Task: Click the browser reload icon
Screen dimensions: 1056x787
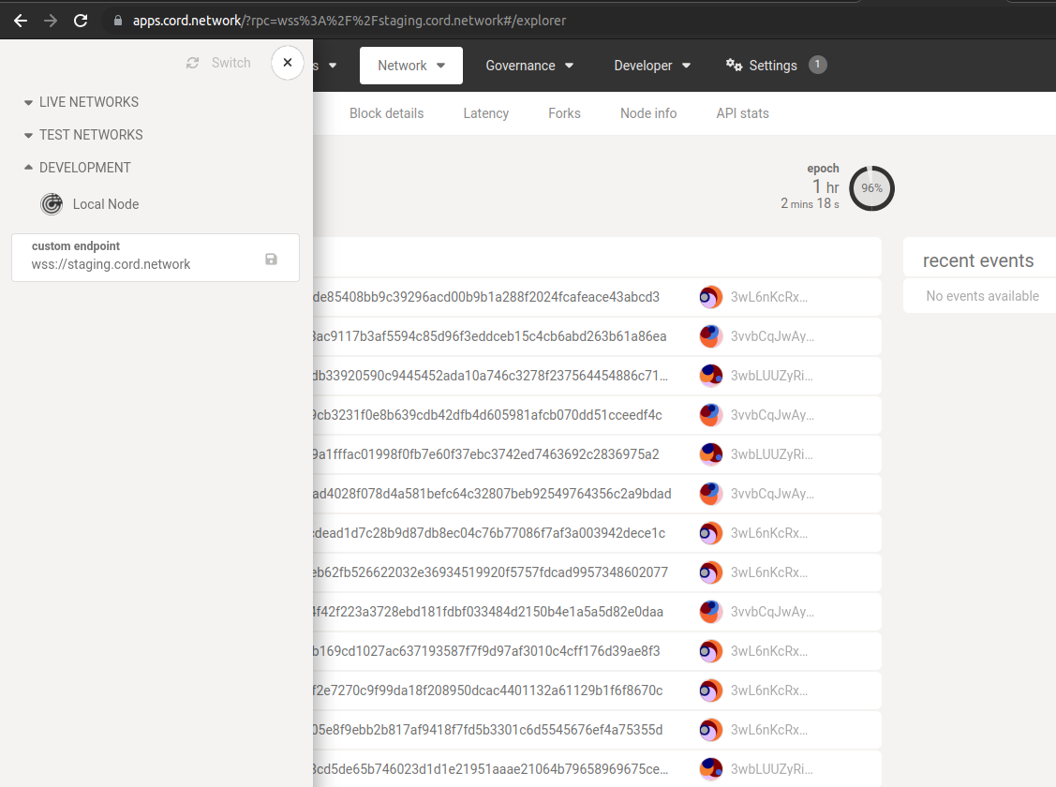Action: [x=81, y=20]
